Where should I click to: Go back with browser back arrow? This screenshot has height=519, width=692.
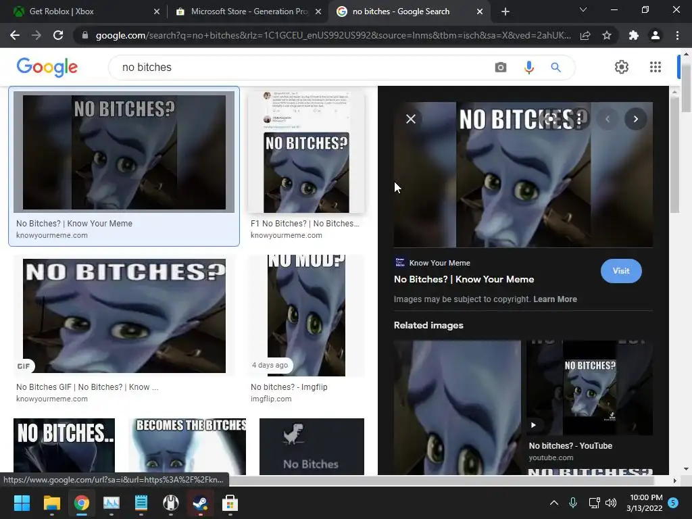15,35
